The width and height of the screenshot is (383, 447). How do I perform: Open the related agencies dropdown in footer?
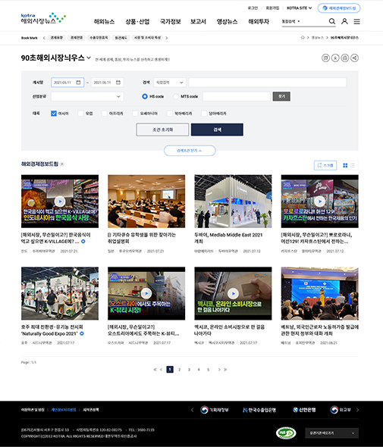(332, 433)
